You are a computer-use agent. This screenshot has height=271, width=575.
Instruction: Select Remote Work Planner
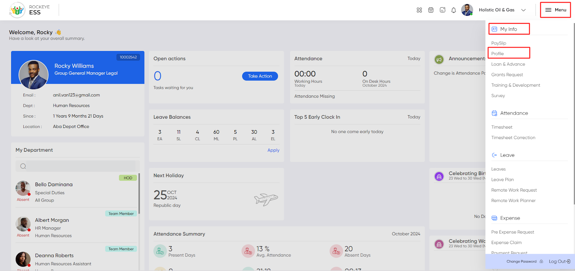tap(513, 201)
